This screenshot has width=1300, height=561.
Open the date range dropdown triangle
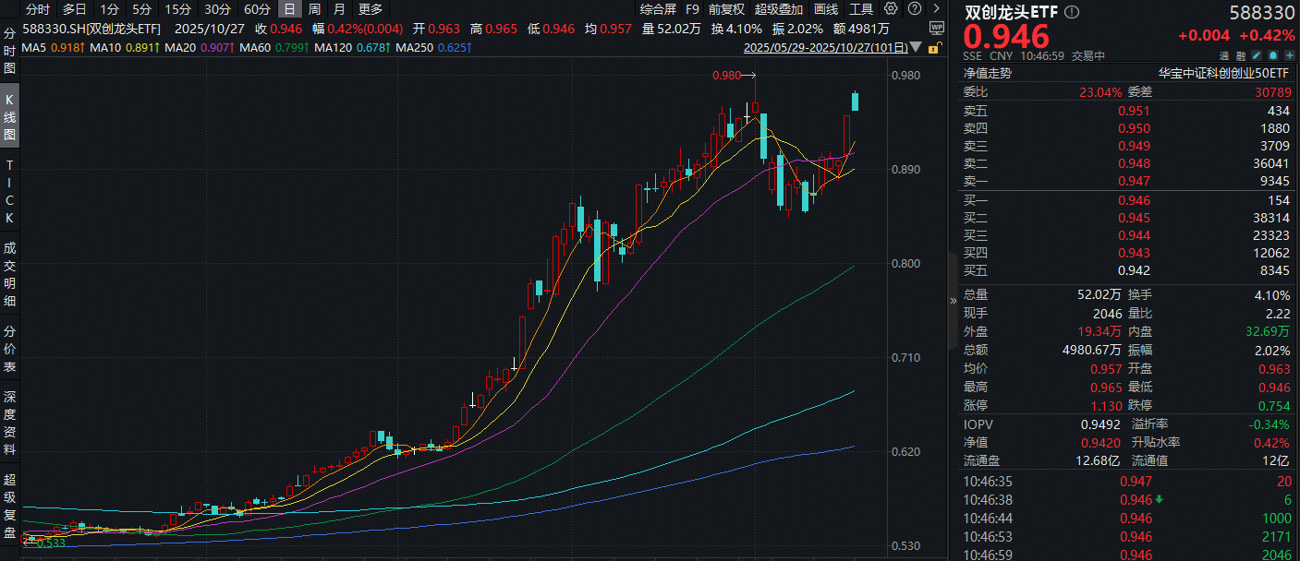pos(916,46)
